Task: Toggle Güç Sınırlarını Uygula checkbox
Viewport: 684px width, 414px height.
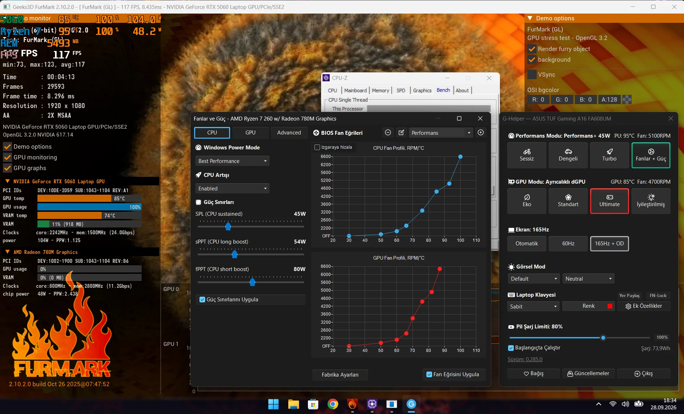Action: (202, 300)
